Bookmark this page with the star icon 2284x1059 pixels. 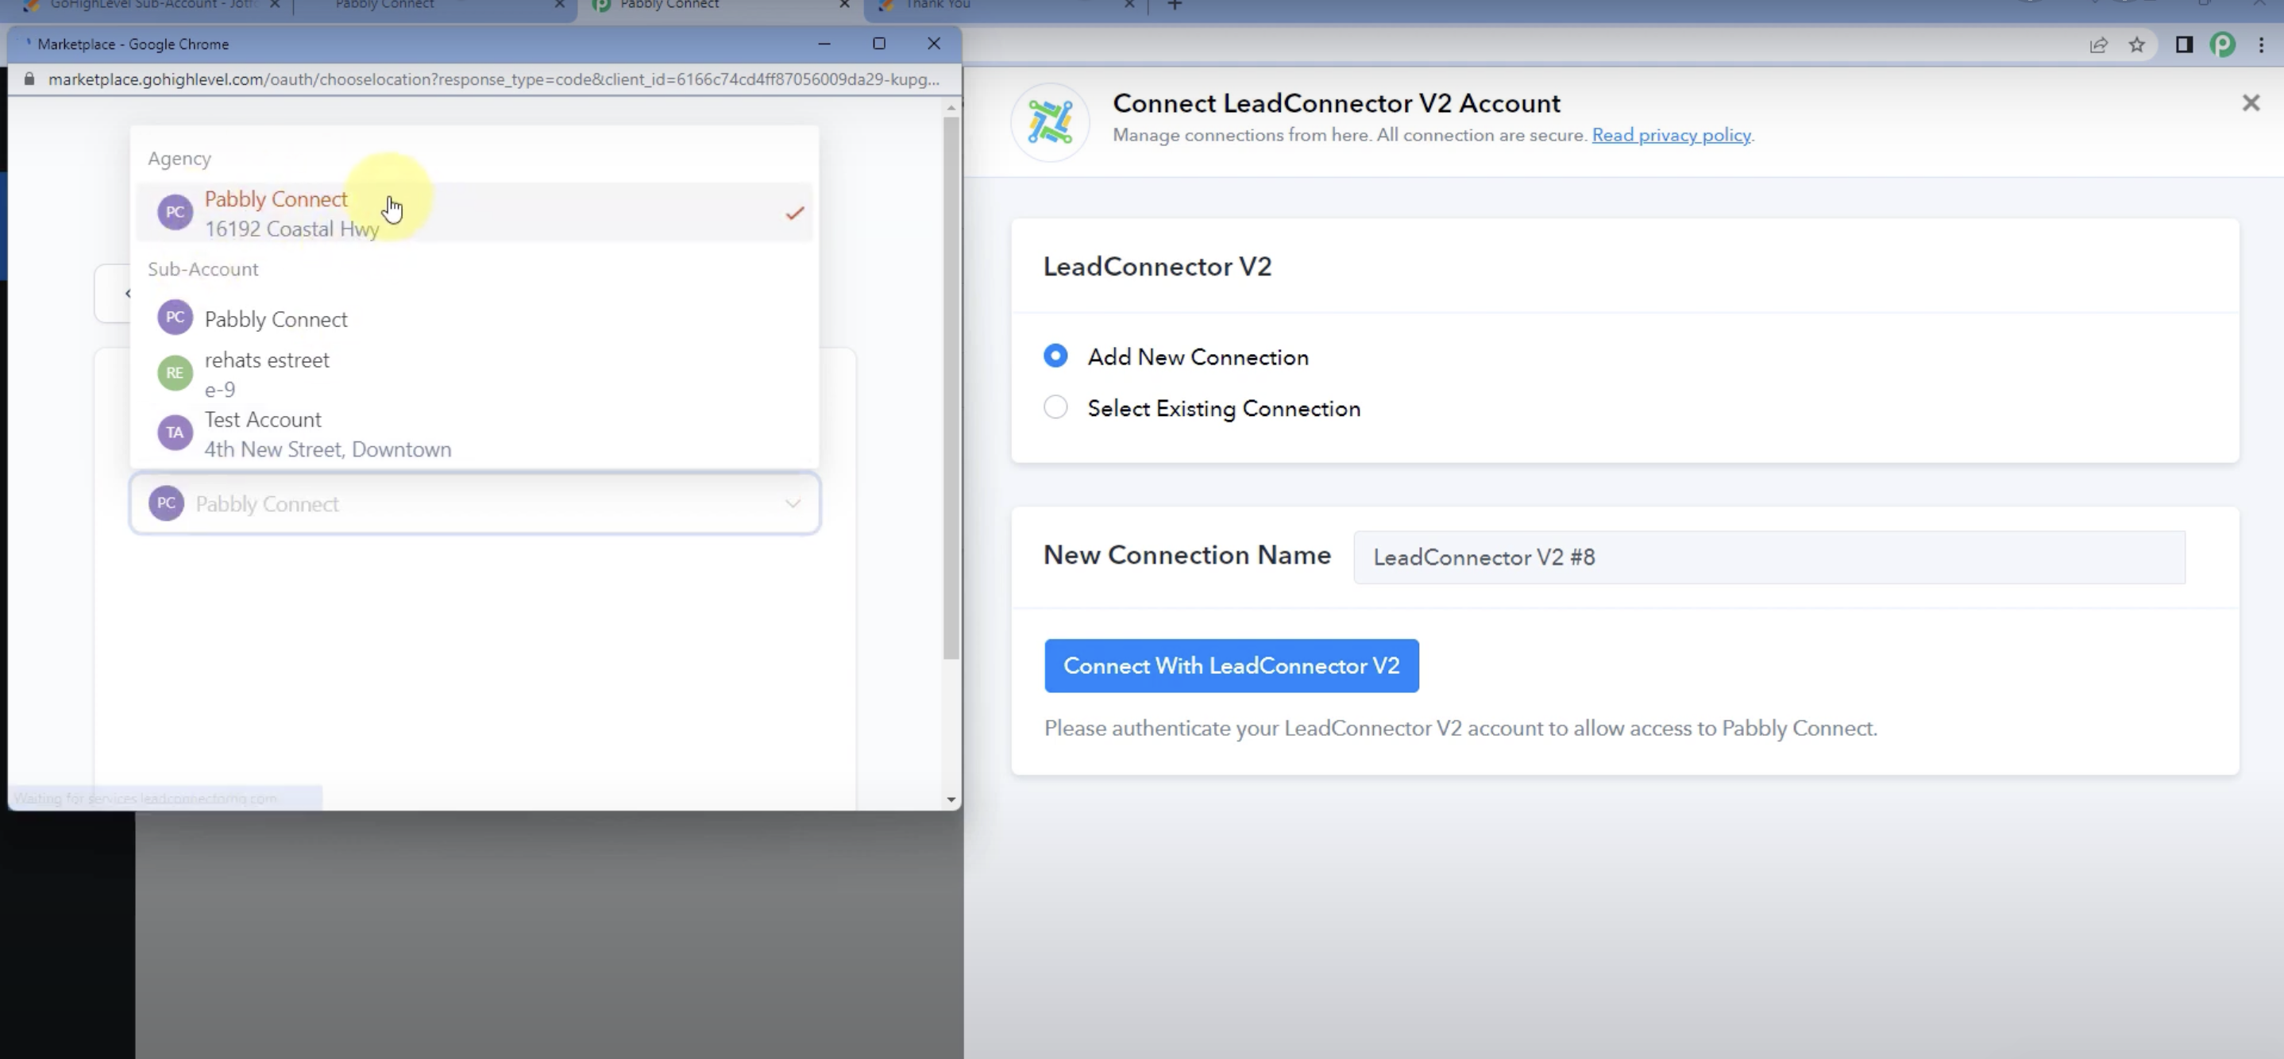point(2137,44)
